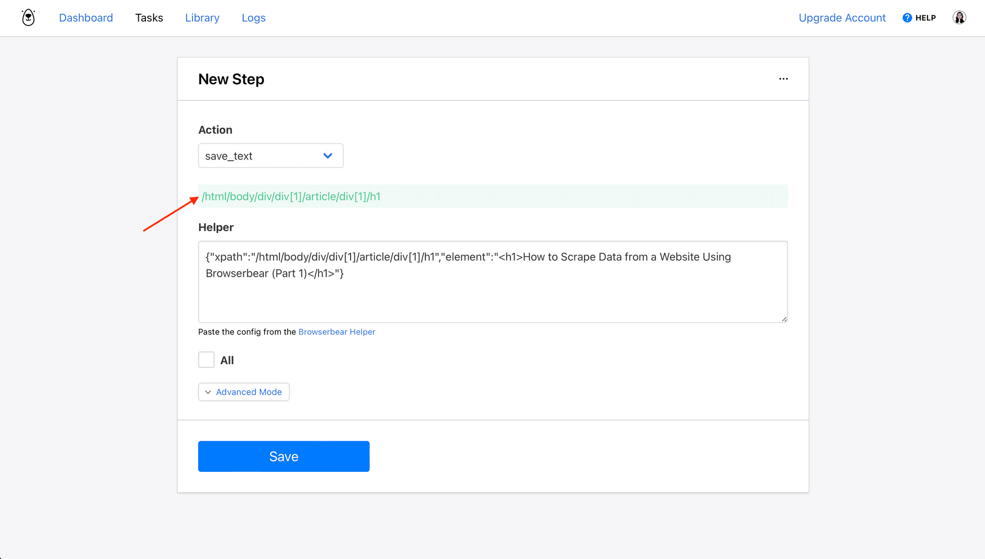The height and width of the screenshot is (559, 985).
Task: Expand Advanced Mode
Action: [243, 392]
